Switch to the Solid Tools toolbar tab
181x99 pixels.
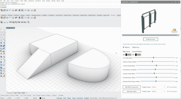[76, 15]
